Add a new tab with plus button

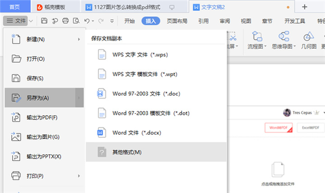coord(305,7)
